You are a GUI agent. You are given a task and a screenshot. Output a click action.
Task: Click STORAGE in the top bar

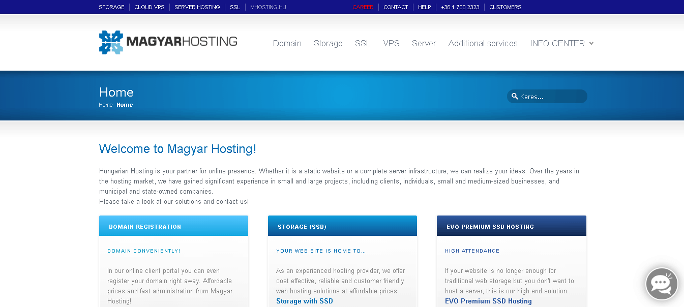click(x=112, y=7)
